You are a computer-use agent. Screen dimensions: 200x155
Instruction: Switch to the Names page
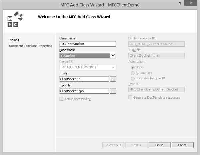(14, 40)
